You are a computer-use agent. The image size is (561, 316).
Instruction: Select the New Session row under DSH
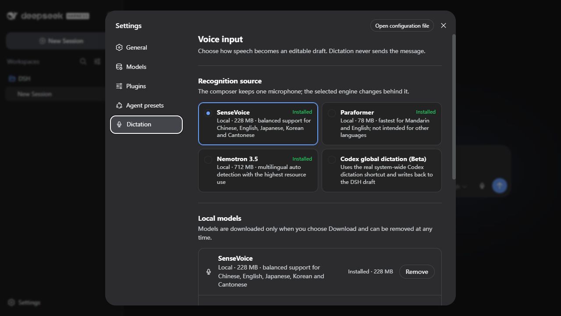[56, 94]
